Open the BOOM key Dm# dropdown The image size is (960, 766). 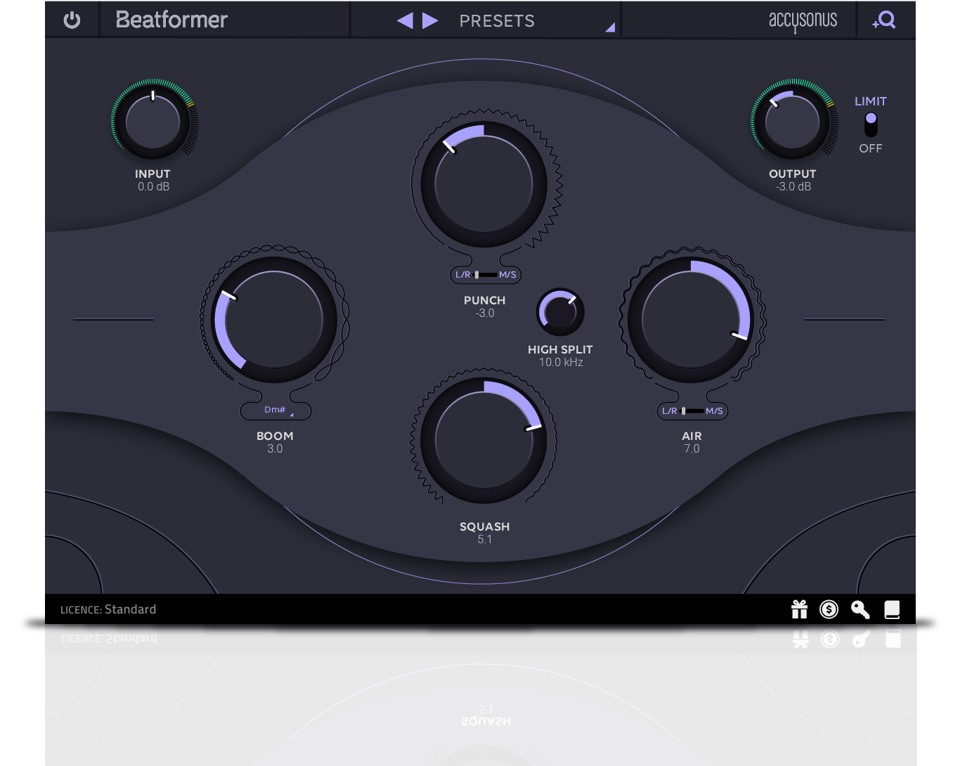(x=275, y=410)
